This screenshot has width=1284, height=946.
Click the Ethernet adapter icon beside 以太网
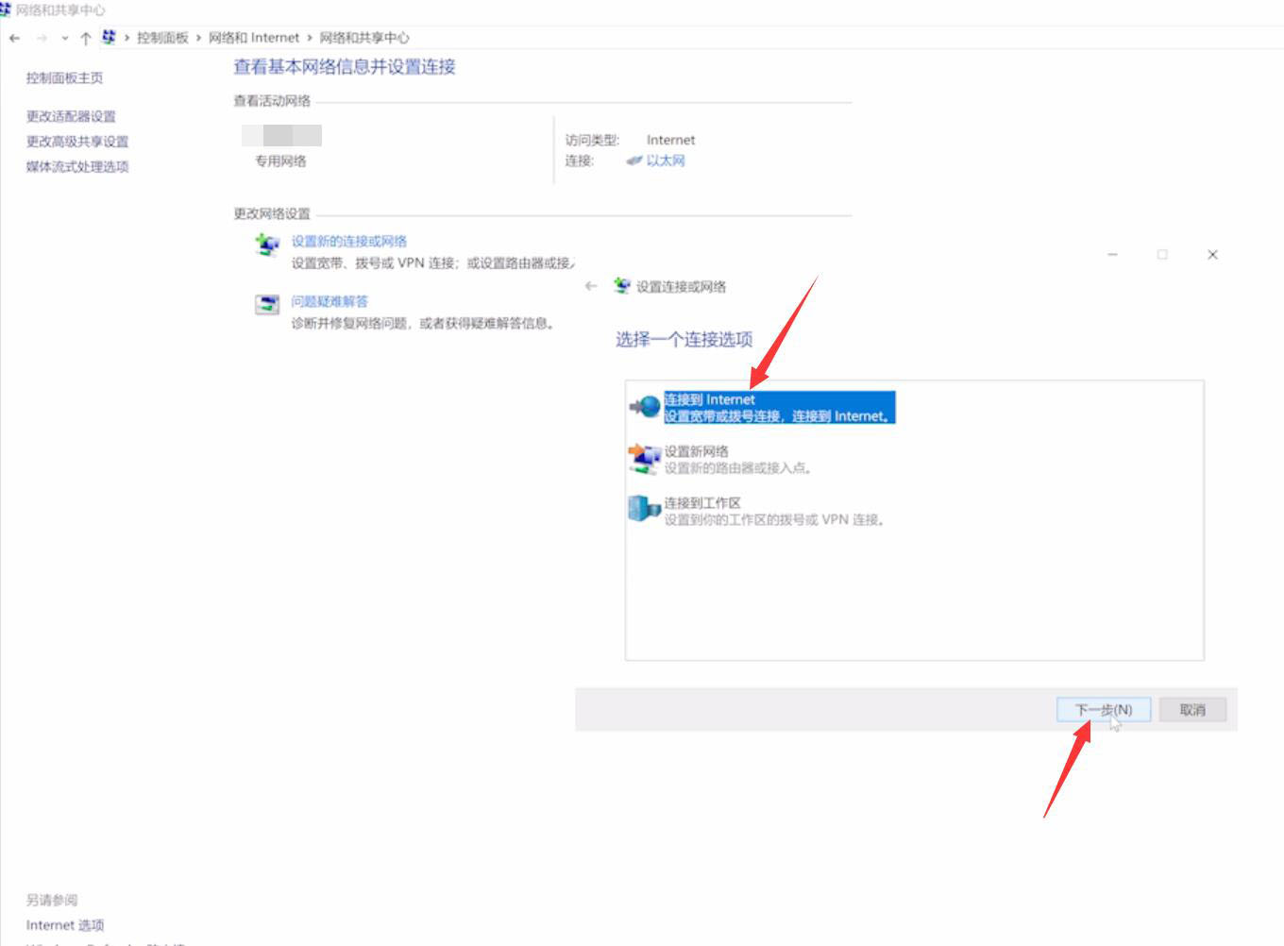634,160
